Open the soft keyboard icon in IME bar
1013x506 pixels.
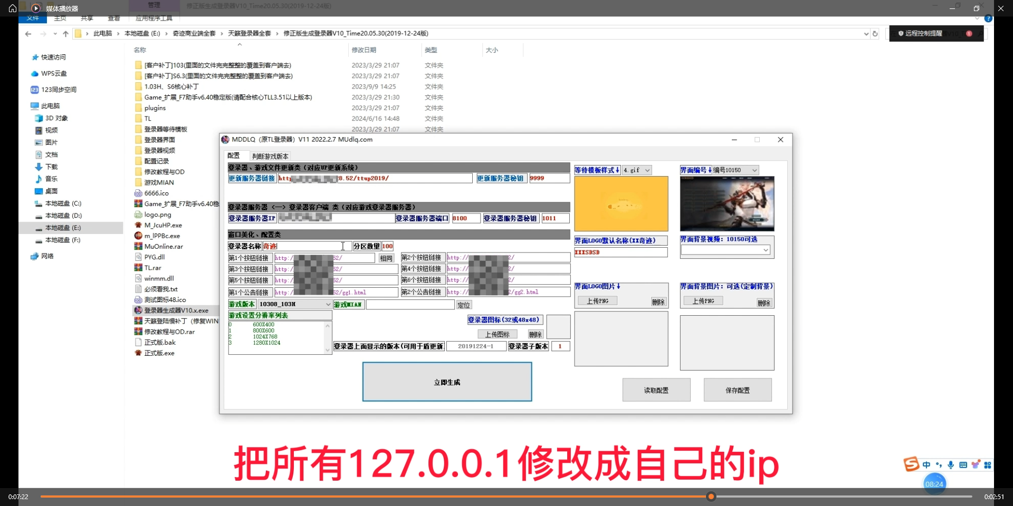963,465
